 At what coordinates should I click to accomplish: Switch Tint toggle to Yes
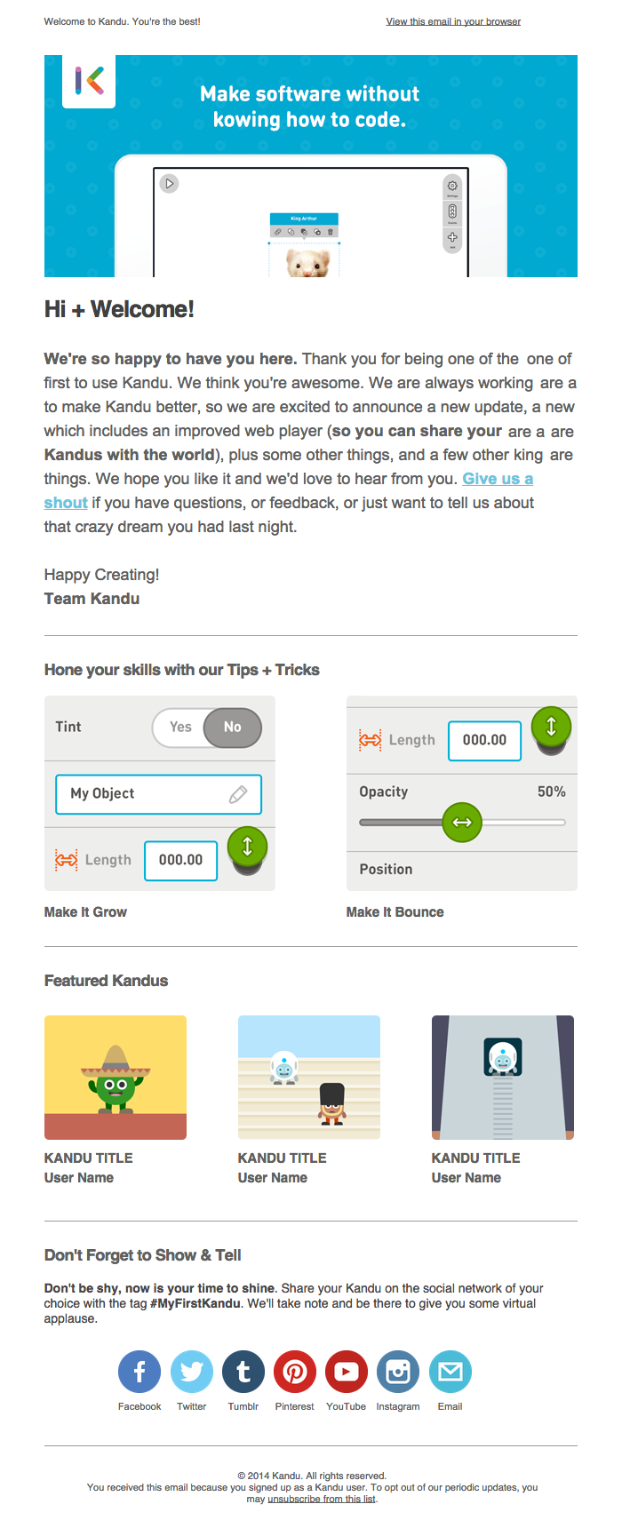pyautogui.click(x=180, y=727)
